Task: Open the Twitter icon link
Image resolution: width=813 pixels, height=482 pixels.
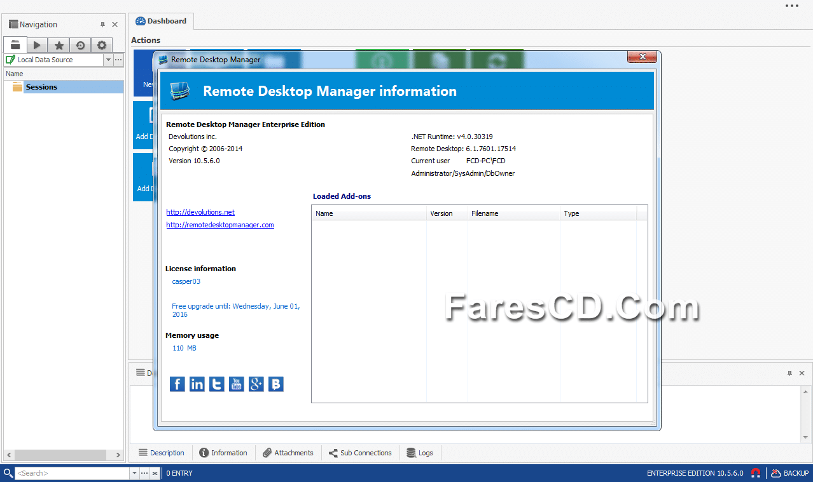Action: (217, 384)
